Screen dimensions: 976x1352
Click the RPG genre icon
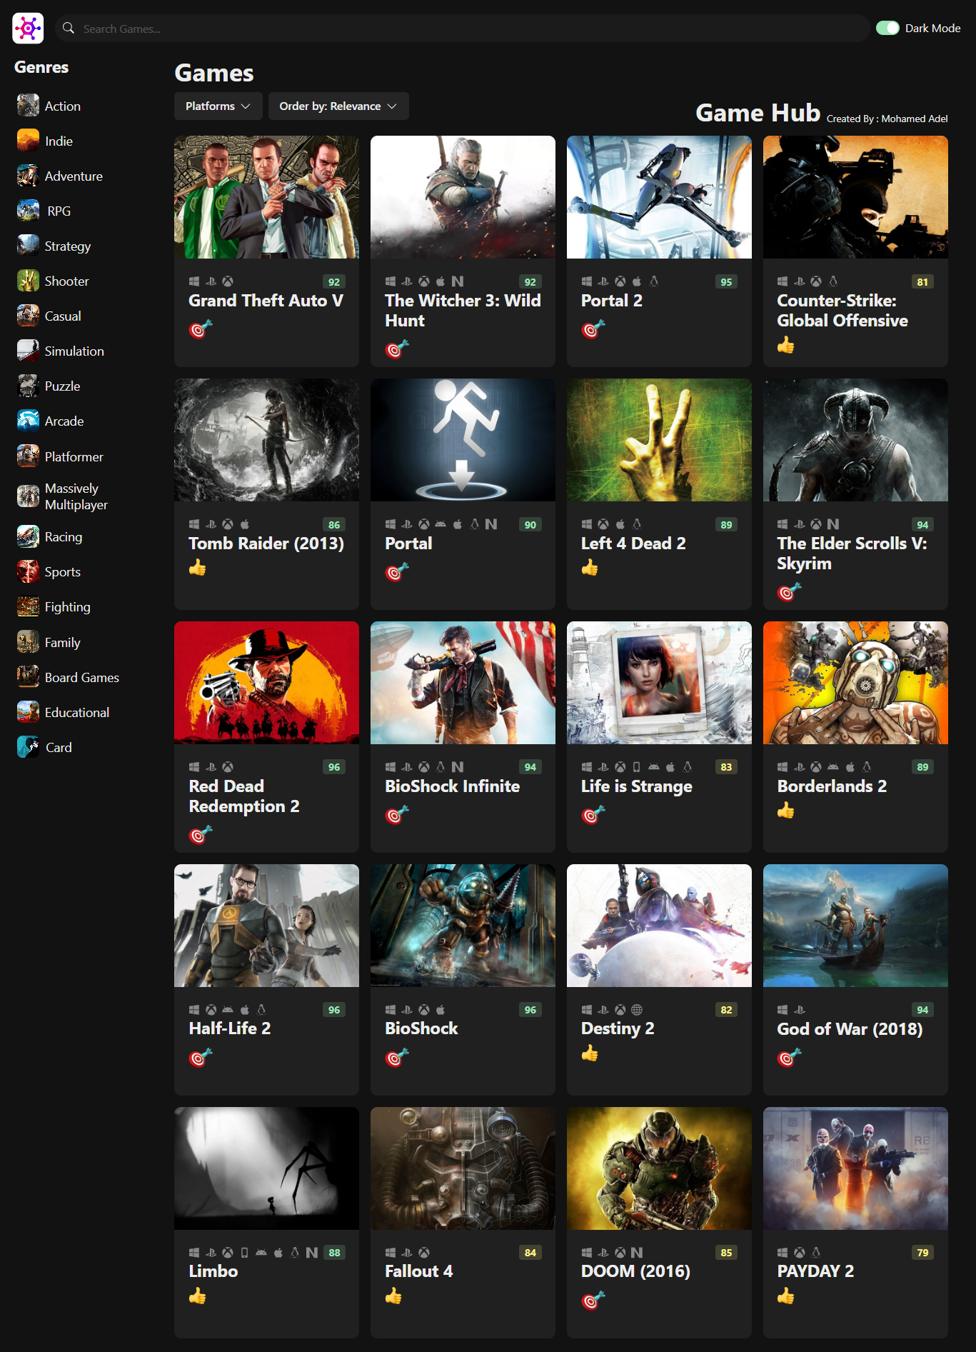click(x=28, y=211)
